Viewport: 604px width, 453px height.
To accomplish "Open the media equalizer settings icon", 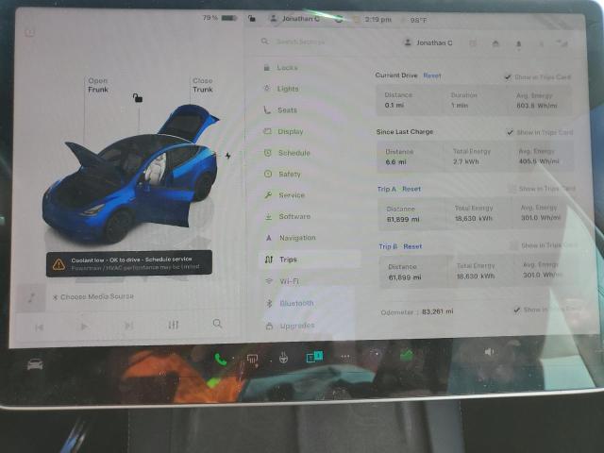I will pyautogui.click(x=173, y=325).
